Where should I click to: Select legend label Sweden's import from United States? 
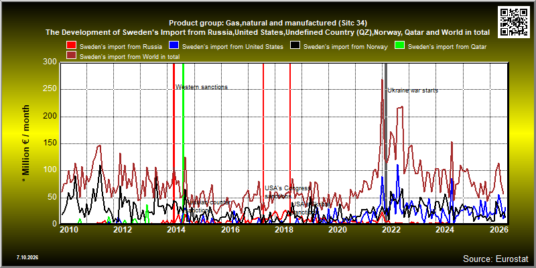coord(232,47)
